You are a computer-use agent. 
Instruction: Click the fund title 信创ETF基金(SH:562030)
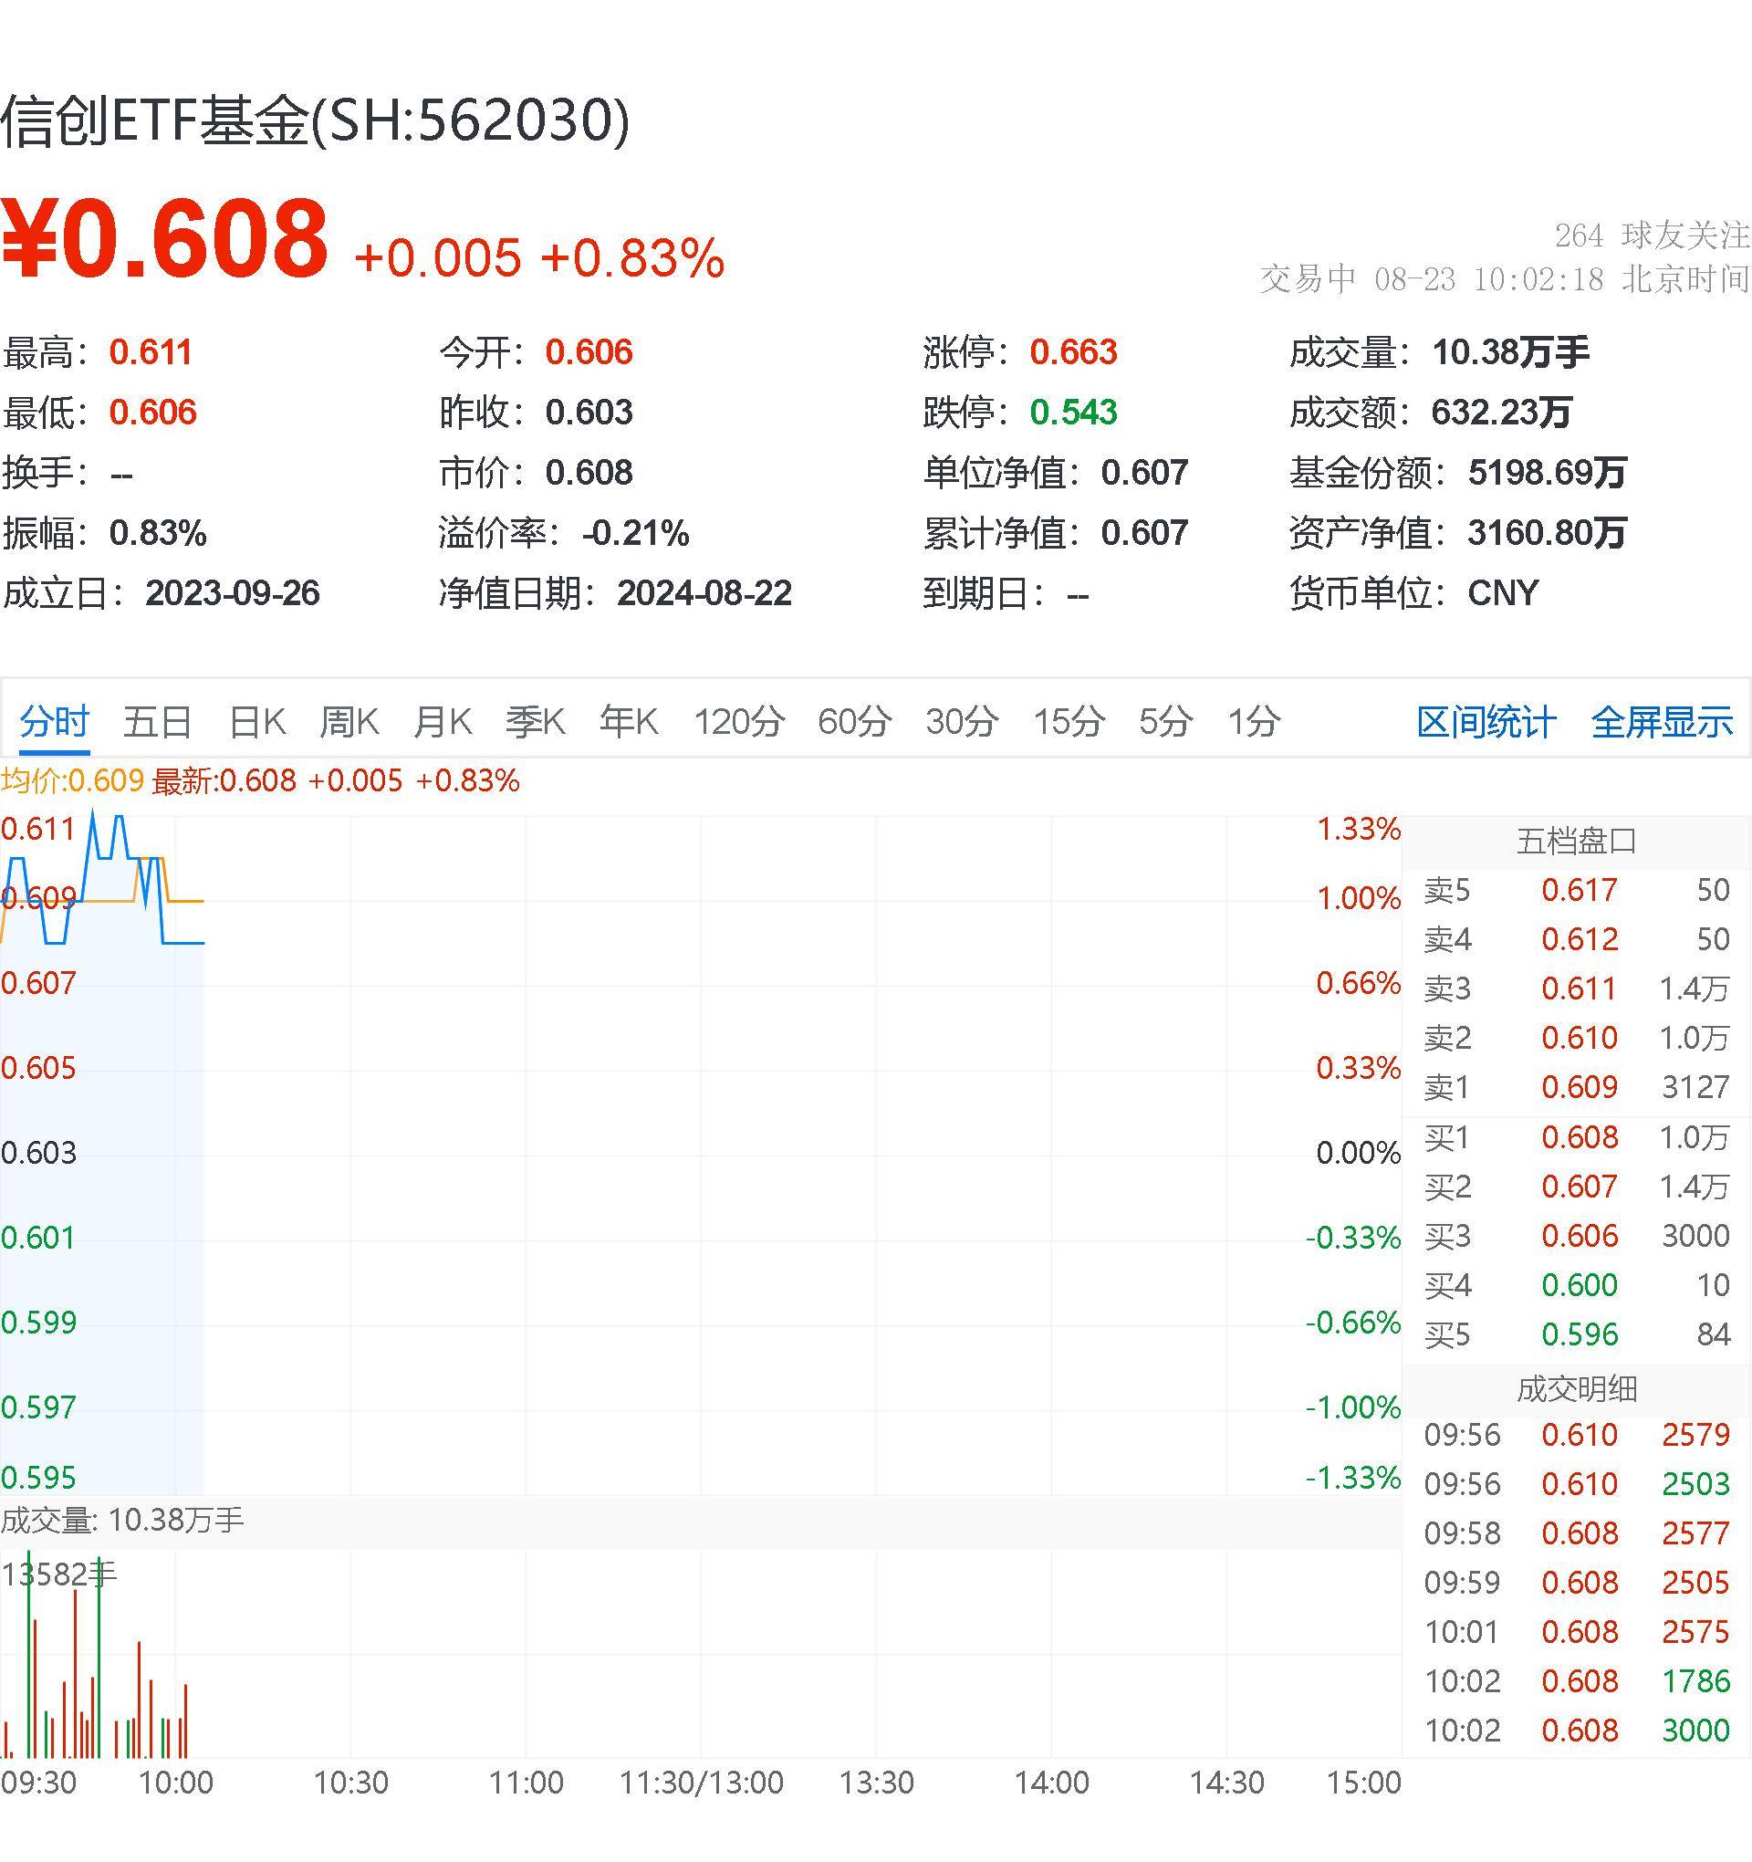click(316, 121)
